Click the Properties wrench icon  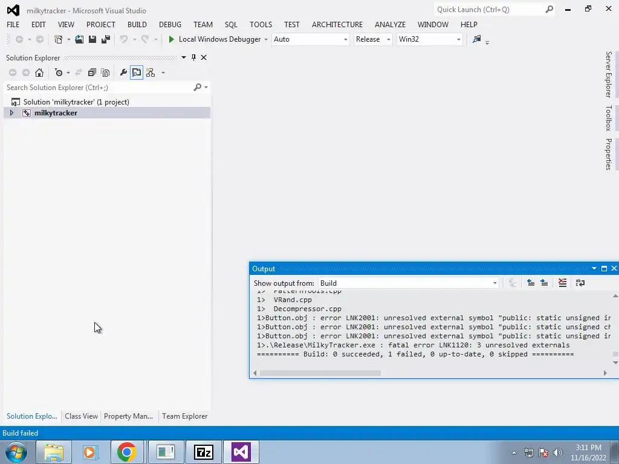pyautogui.click(x=123, y=72)
